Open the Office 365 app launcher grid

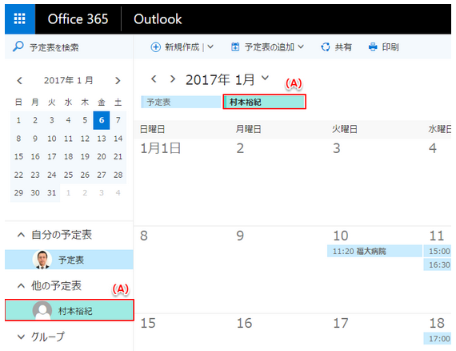tap(20, 19)
